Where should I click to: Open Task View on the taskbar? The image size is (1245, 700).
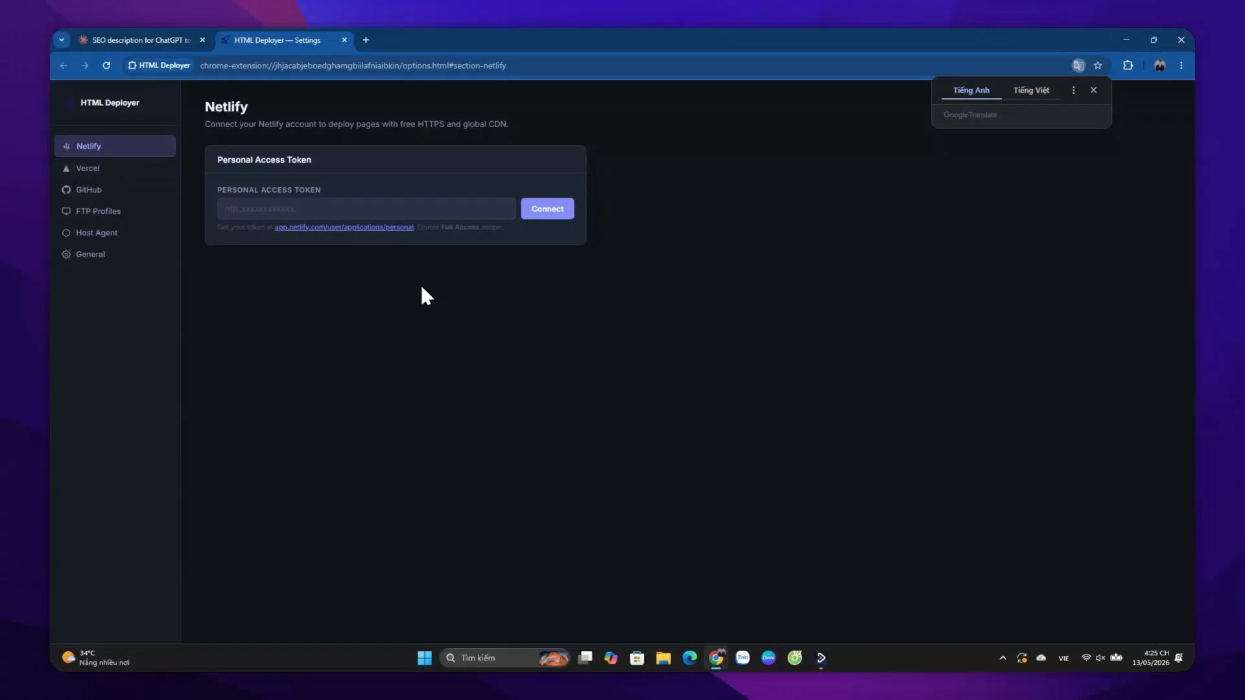point(585,658)
